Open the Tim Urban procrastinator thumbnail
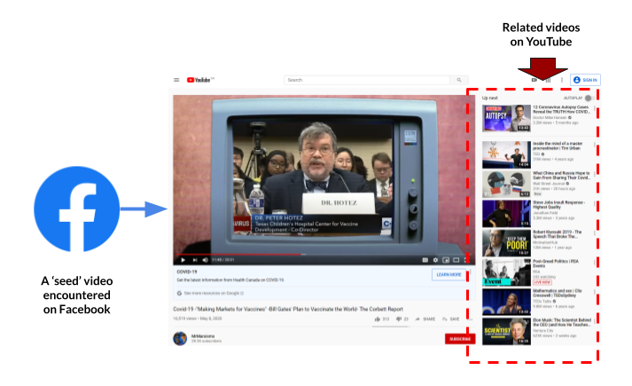The image size is (632, 386). [506, 154]
